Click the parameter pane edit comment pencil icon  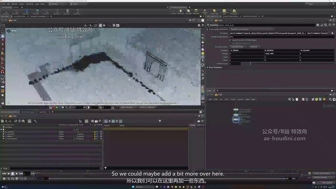click(322, 25)
